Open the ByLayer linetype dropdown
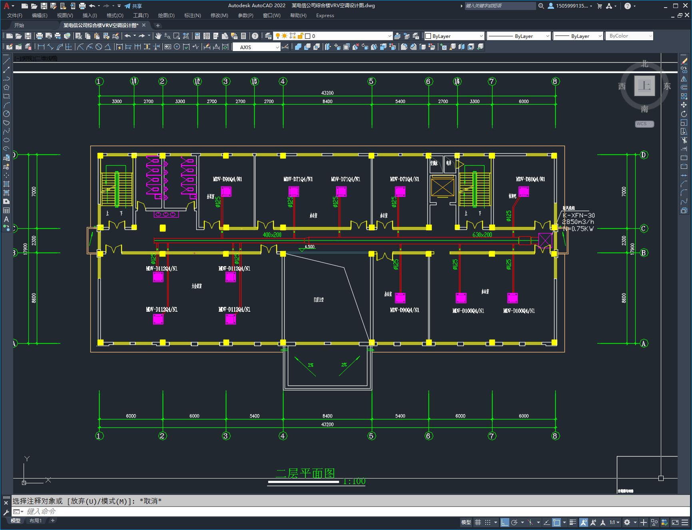This screenshot has width=692, height=530. [519, 36]
